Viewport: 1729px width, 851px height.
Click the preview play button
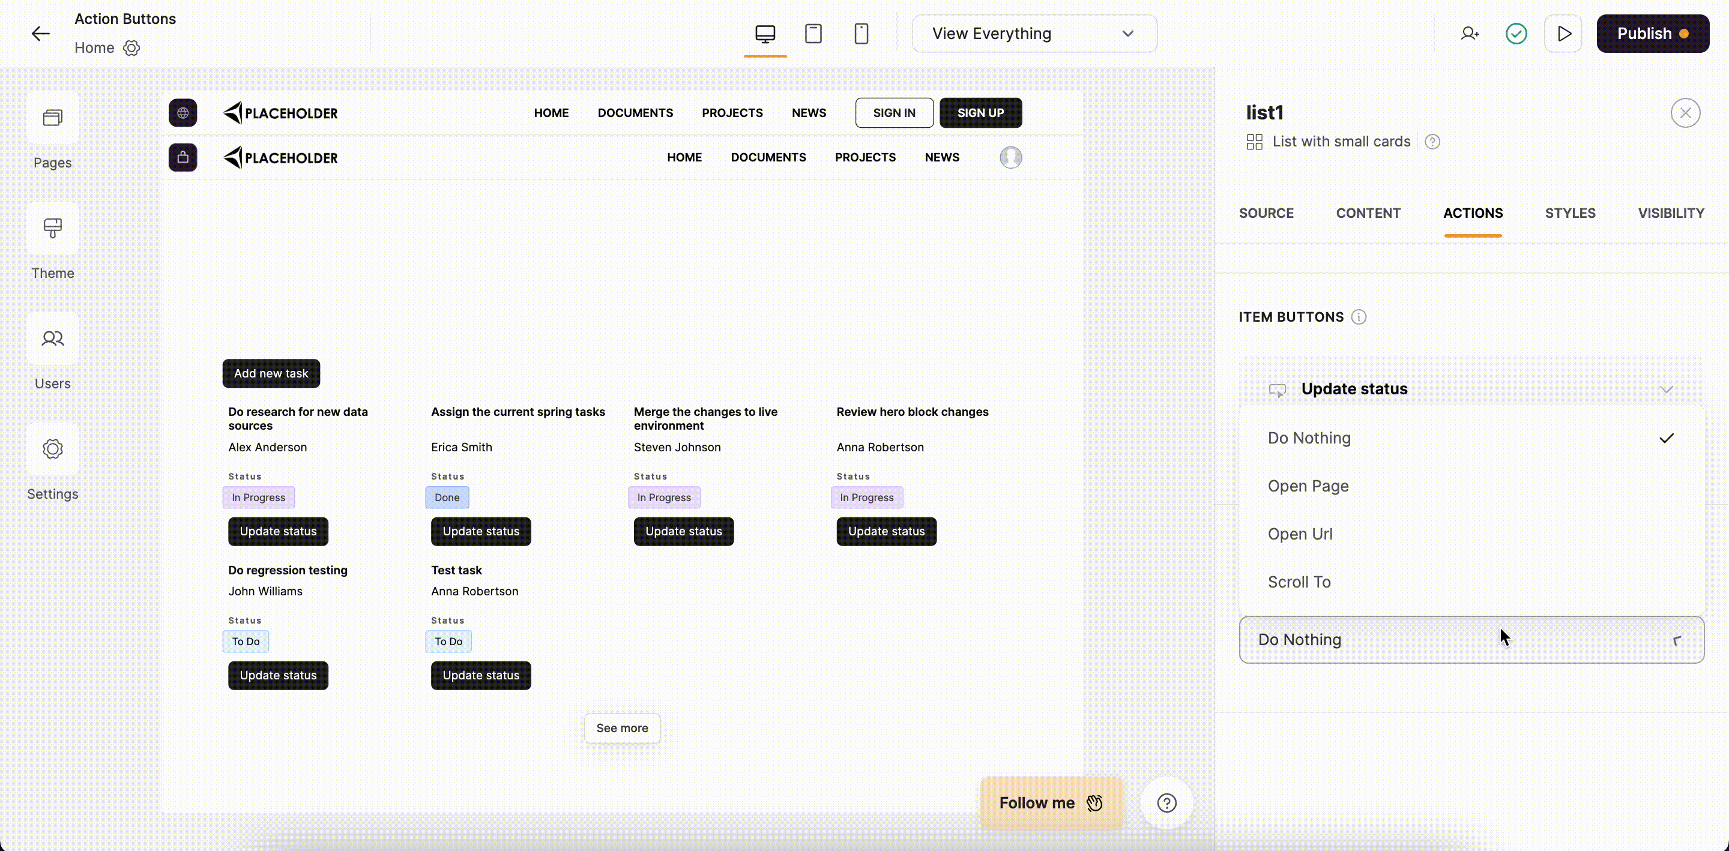[x=1563, y=34]
